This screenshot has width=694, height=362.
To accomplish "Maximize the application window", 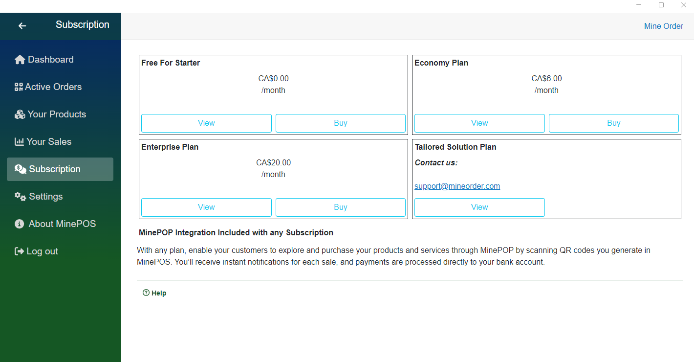I will 661,5.
